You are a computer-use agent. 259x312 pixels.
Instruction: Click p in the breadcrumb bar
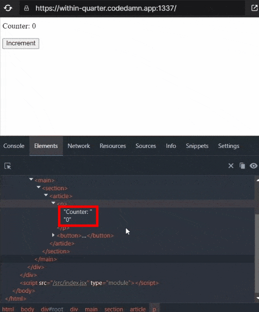155,309
